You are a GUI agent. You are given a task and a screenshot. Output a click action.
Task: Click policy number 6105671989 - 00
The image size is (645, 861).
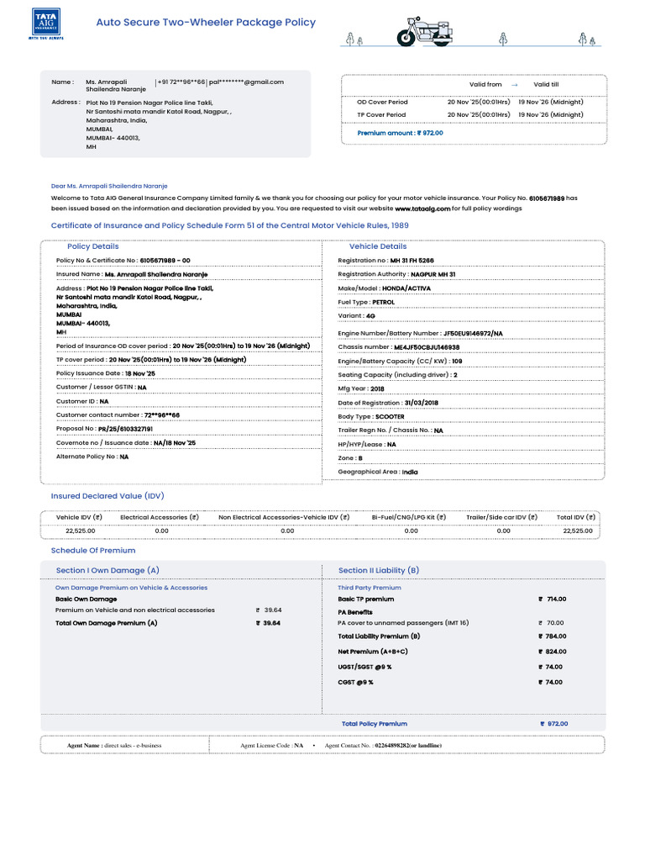(165, 261)
